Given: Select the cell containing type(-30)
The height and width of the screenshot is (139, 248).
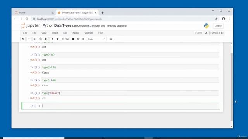Looking at the screenshot, I should click(130, 54).
